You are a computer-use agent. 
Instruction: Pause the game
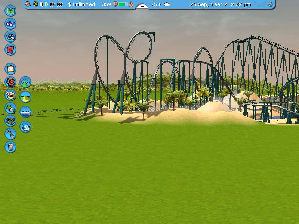point(42,4)
